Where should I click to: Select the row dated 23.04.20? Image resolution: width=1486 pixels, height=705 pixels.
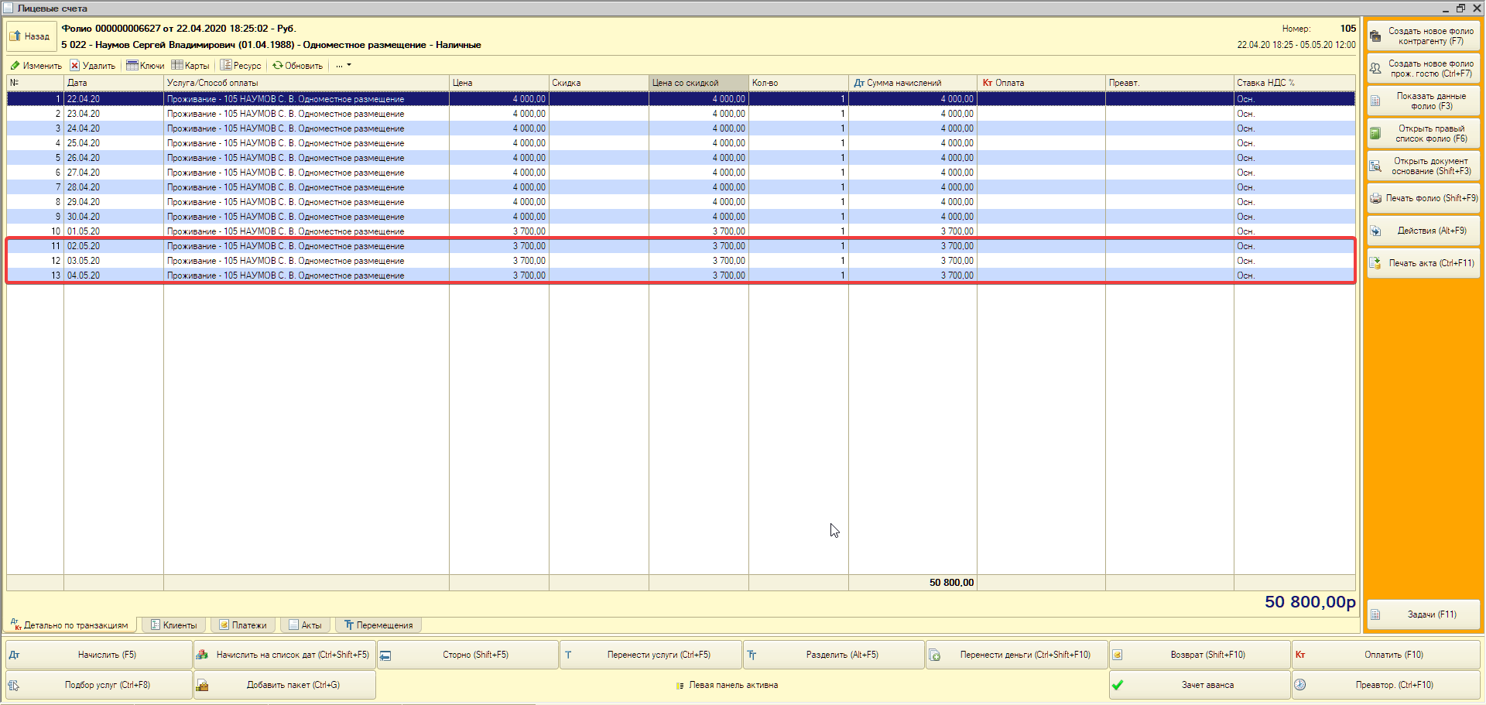coord(680,114)
